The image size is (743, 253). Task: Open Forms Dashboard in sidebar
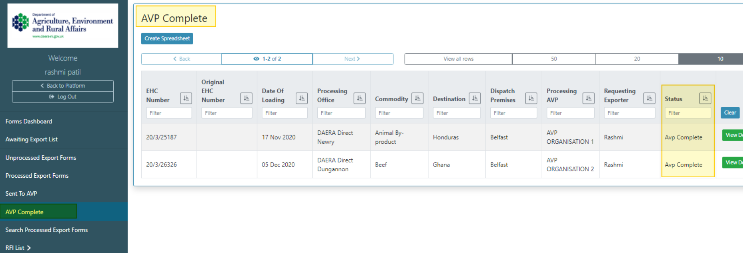pyautogui.click(x=29, y=122)
